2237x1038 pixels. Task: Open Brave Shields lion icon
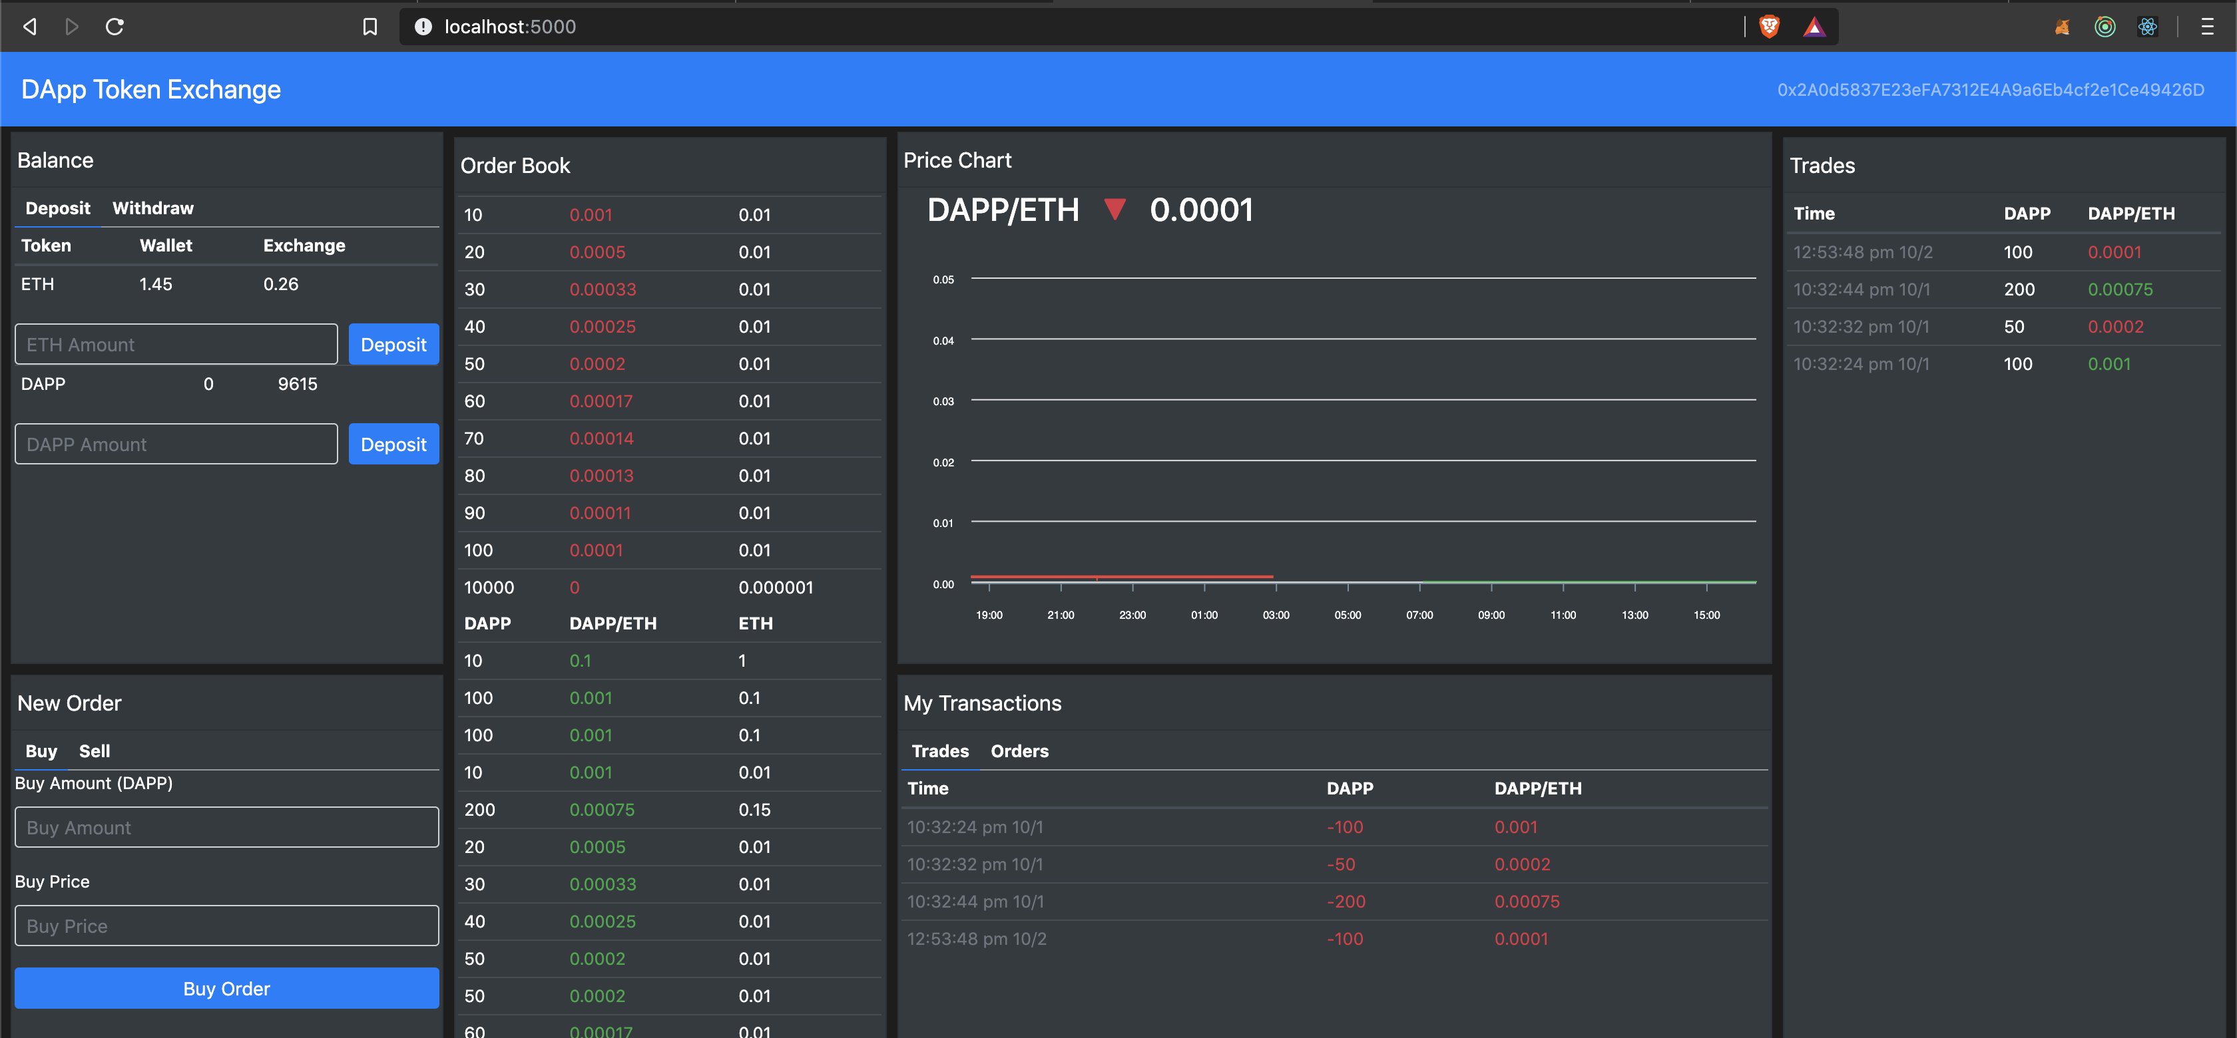pyautogui.click(x=1769, y=27)
